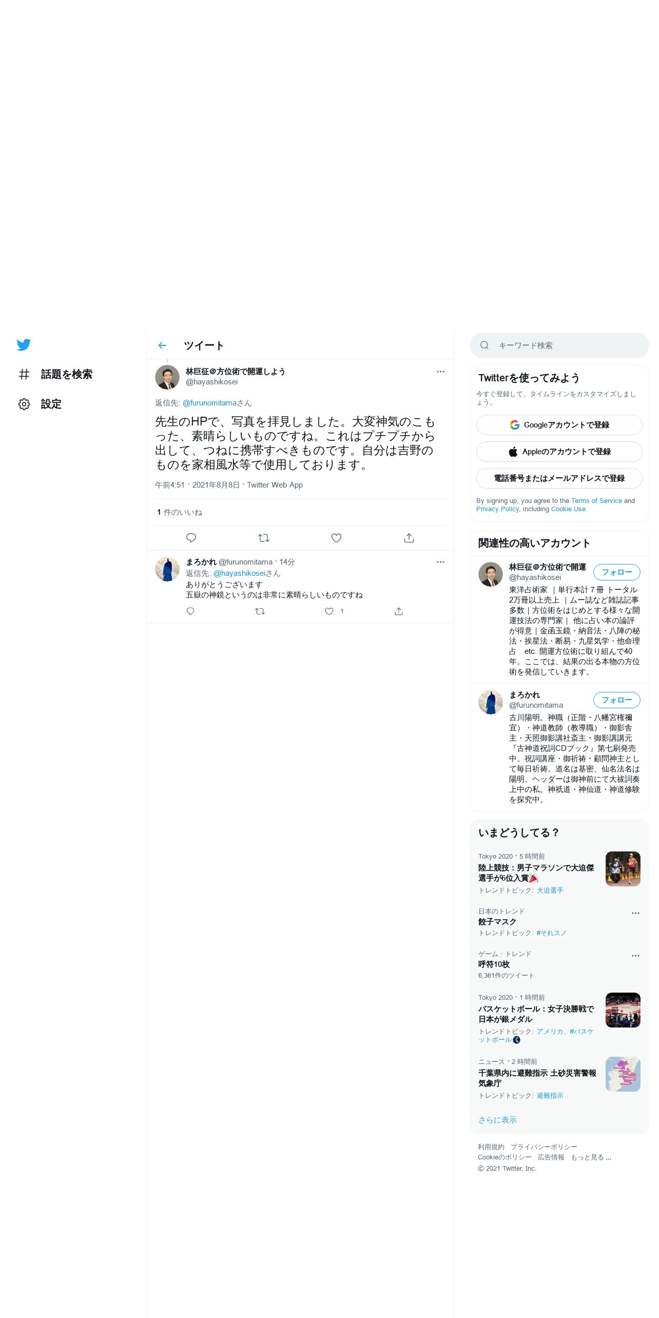Image resolution: width=659 pixels, height=1318 pixels.
Task: Open more options on main tweet
Action: [x=440, y=372]
